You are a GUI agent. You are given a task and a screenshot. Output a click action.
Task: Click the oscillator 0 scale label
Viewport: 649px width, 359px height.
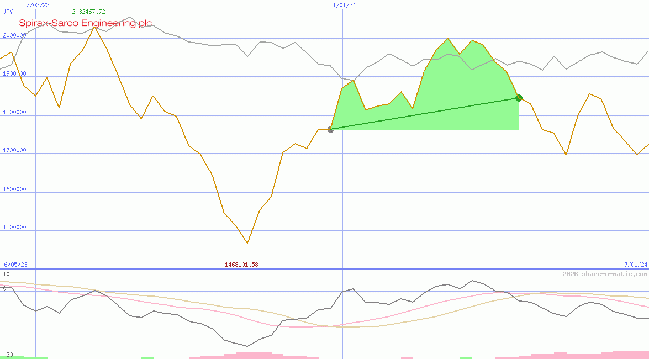pyautogui.click(x=4, y=289)
